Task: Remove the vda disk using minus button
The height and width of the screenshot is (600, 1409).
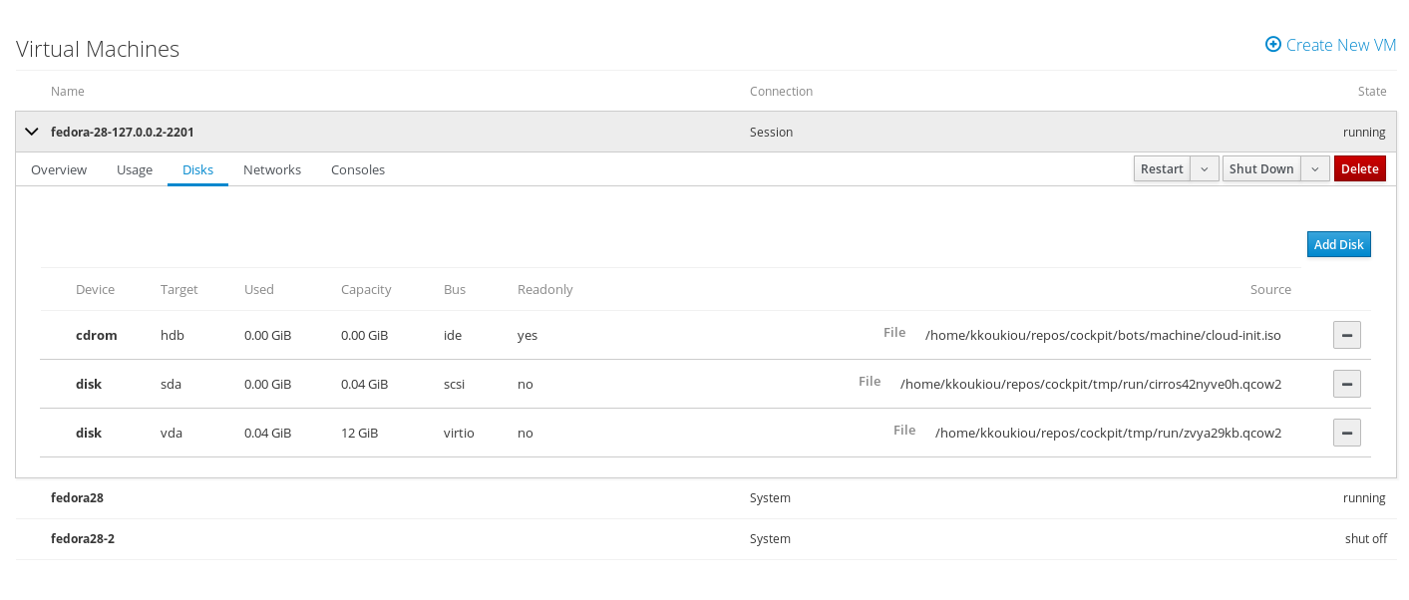Action: point(1346,433)
